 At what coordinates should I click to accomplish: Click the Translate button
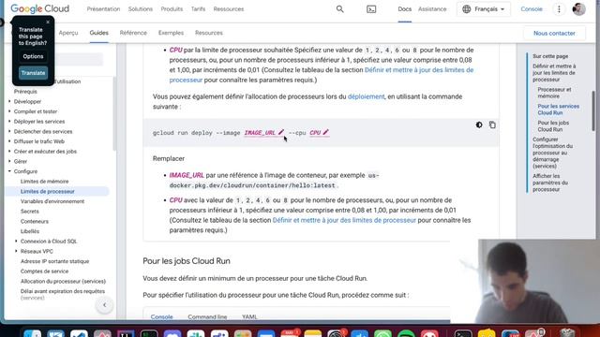(34, 73)
